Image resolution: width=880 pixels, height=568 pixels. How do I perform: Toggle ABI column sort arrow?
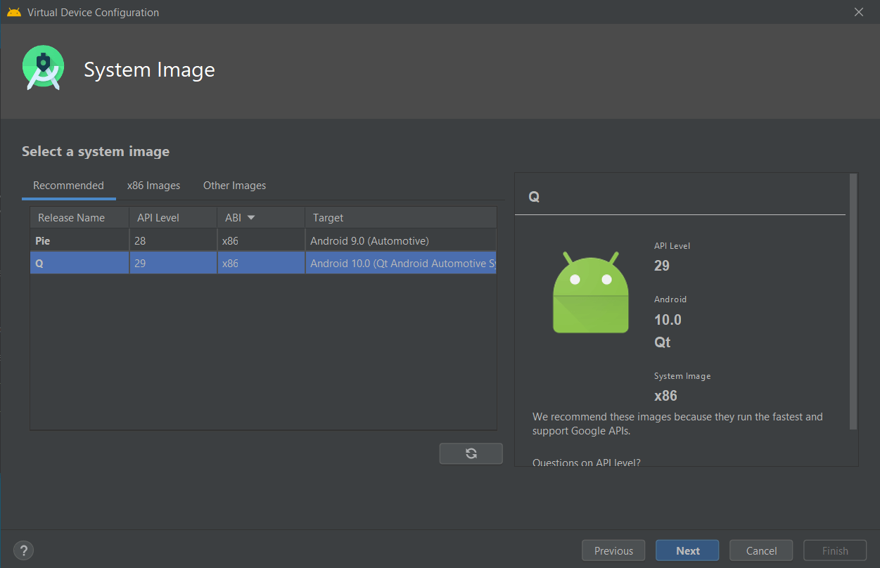pyautogui.click(x=251, y=218)
